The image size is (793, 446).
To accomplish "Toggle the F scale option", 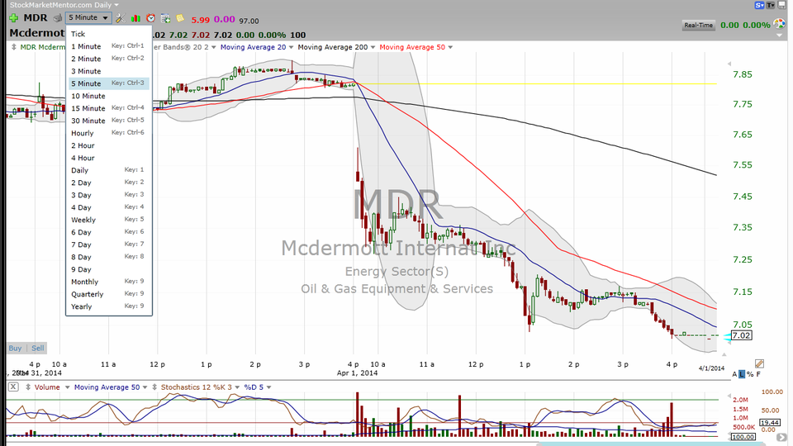I will pyautogui.click(x=758, y=374).
